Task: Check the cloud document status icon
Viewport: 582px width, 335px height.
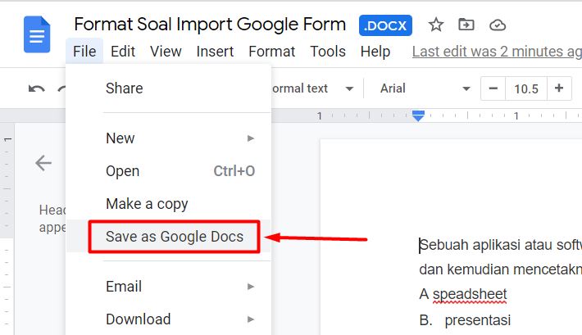Action: (x=498, y=25)
